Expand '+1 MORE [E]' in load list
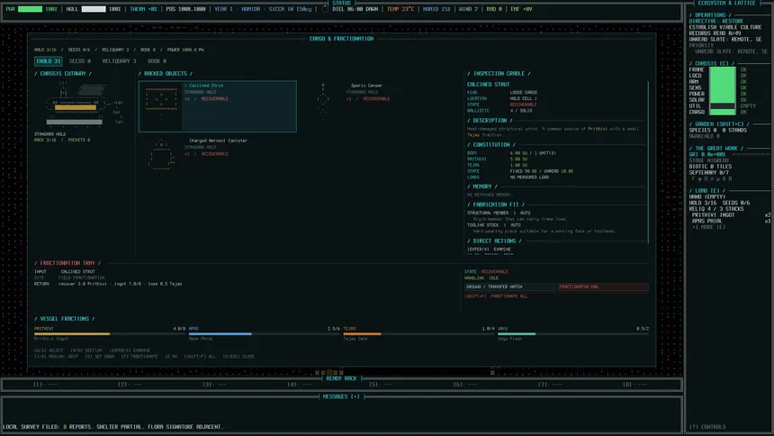Viewport: 774px width, 436px height. pos(708,227)
